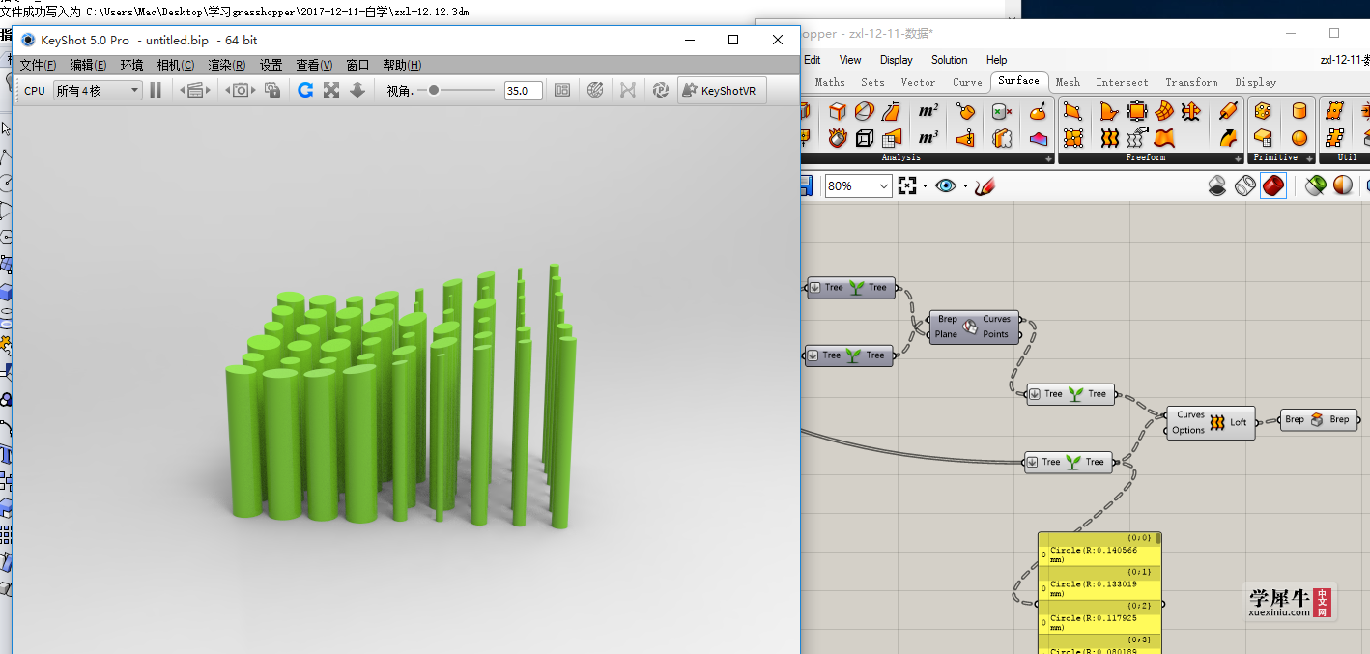Enable shaded preview red cylinder mode
The image size is (1370, 654).
pyautogui.click(x=1273, y=185)
